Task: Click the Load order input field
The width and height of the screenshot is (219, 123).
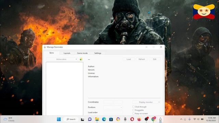Action: click(113, 112)
